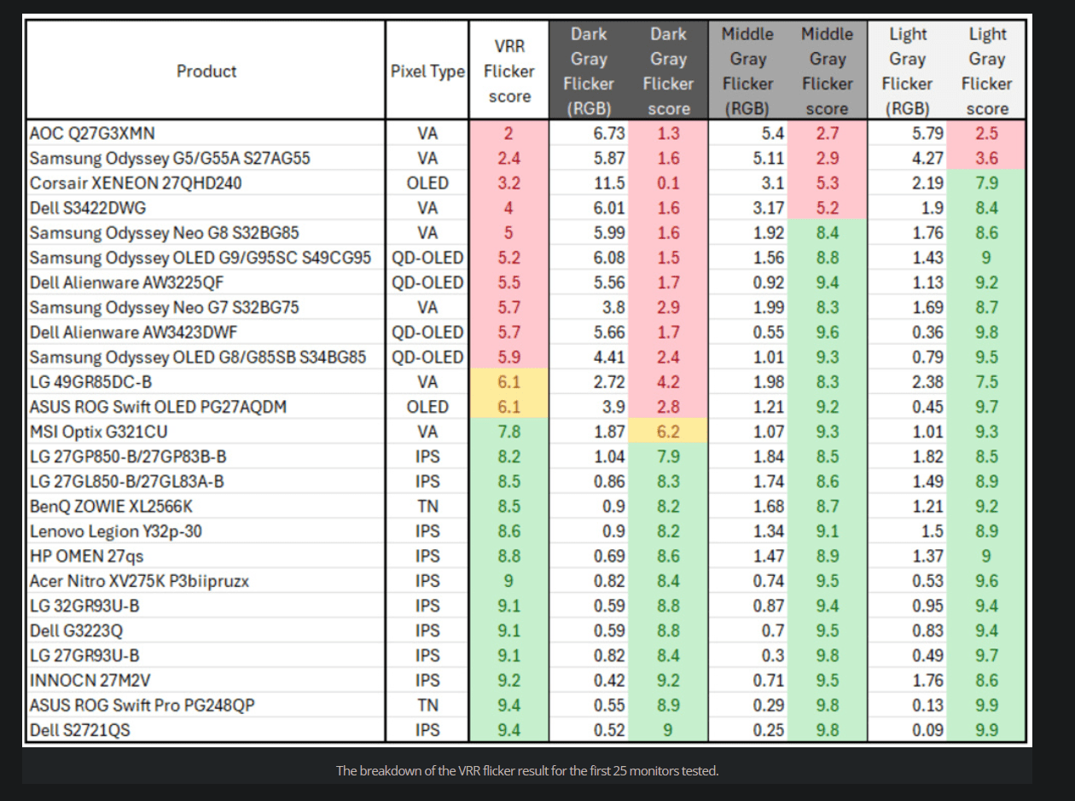Screen dimensions: 1075x801
Task: Click the caption about first 25 monitors
Action: click(x=527, y=770)
